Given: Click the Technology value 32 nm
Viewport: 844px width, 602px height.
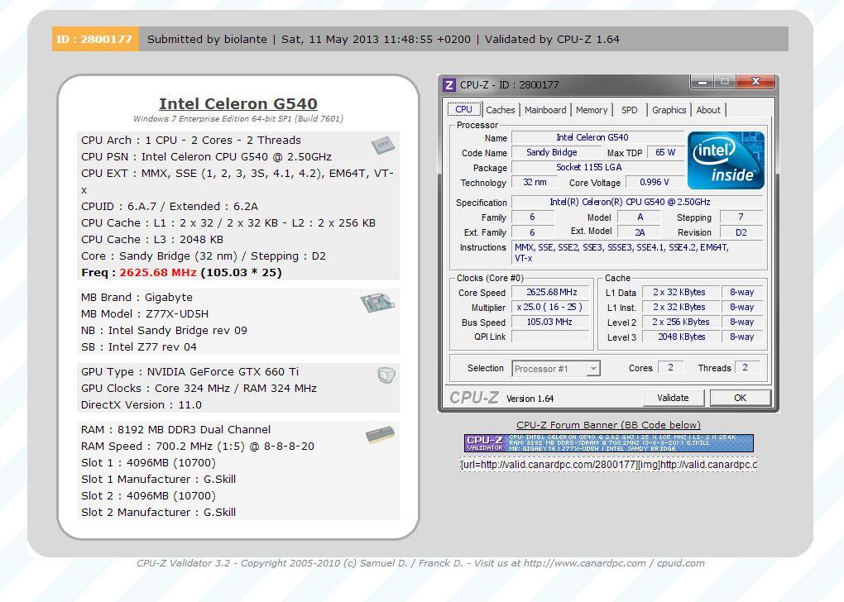Looking at the screenshot, I should (535, 183).
